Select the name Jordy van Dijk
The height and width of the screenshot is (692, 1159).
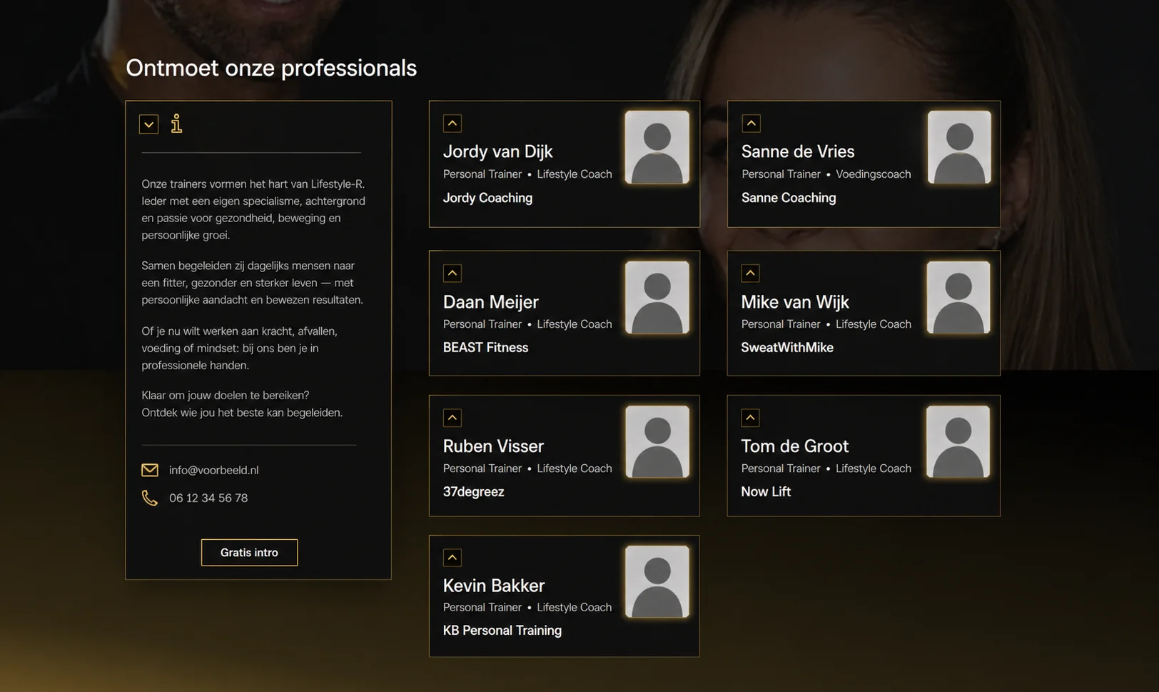[497, 151]
